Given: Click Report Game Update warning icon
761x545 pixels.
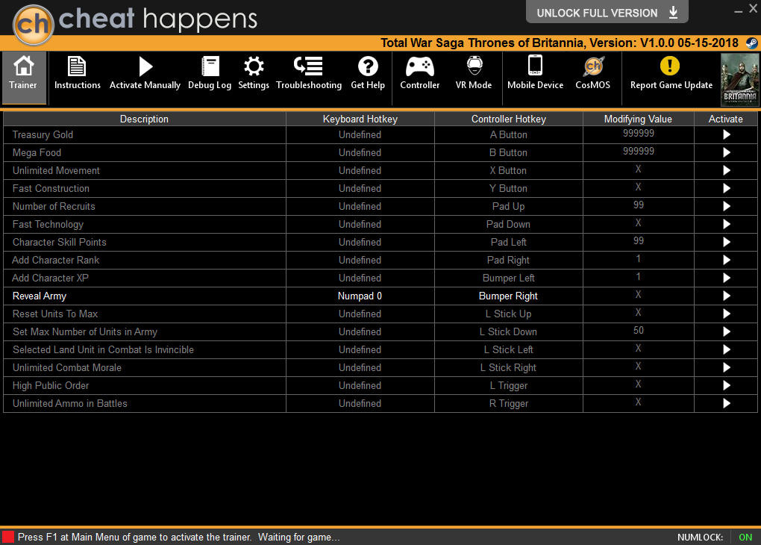Looking at the screenshot, I should point(670,66).
